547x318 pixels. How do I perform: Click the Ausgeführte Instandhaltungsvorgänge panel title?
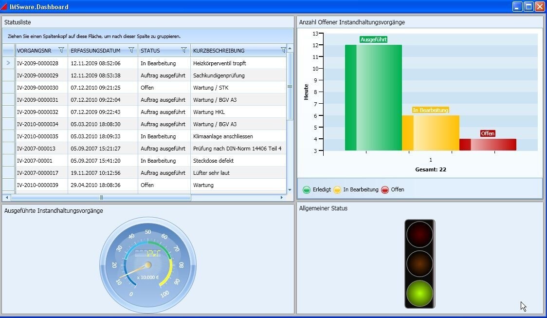(x=54, y=210)
